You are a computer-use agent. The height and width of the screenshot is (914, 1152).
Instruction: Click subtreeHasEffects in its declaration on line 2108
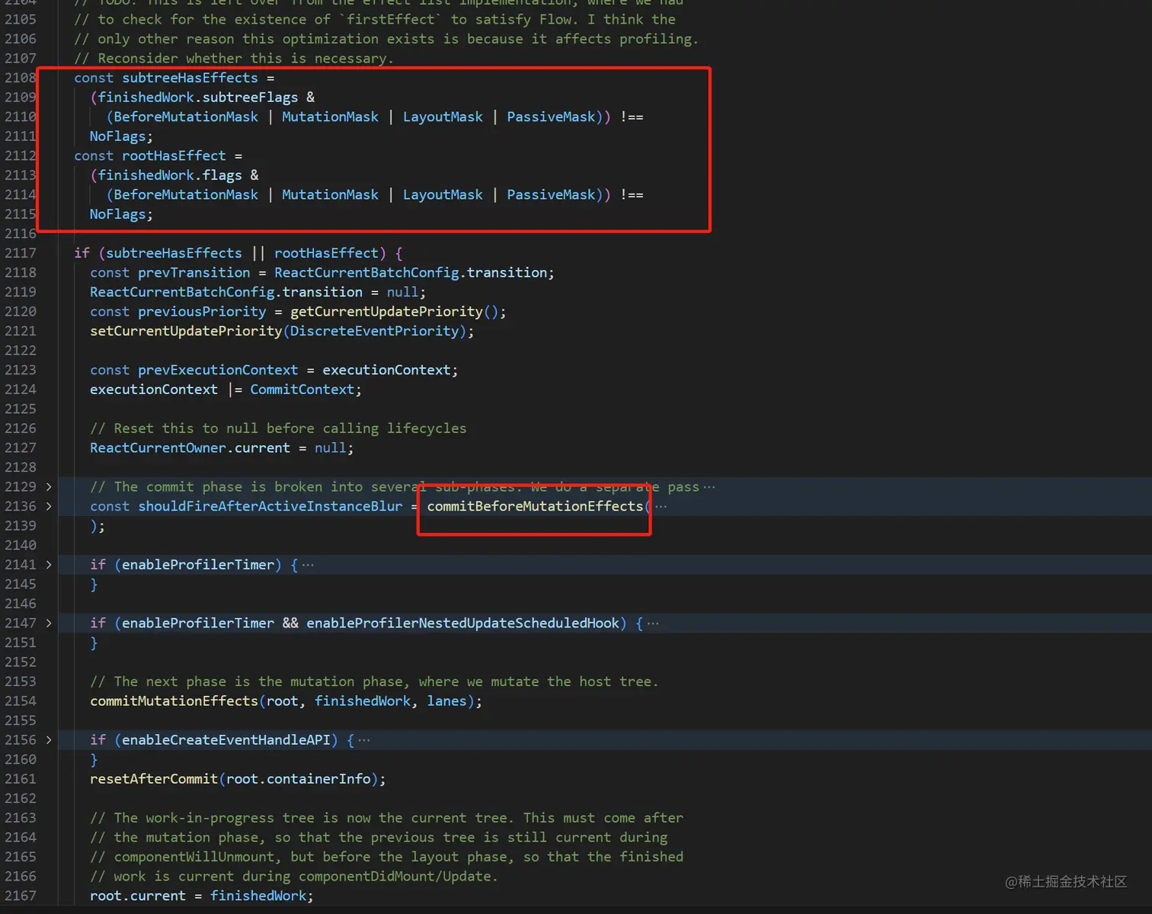tap(190, 78)
